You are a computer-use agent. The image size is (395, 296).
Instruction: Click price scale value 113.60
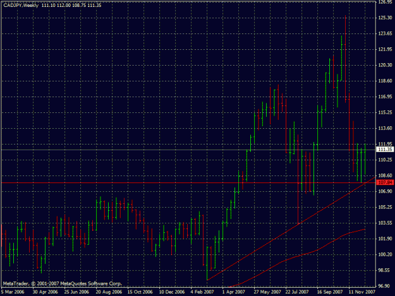click(386, 128)
